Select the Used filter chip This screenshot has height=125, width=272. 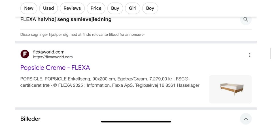click(48, 8)
